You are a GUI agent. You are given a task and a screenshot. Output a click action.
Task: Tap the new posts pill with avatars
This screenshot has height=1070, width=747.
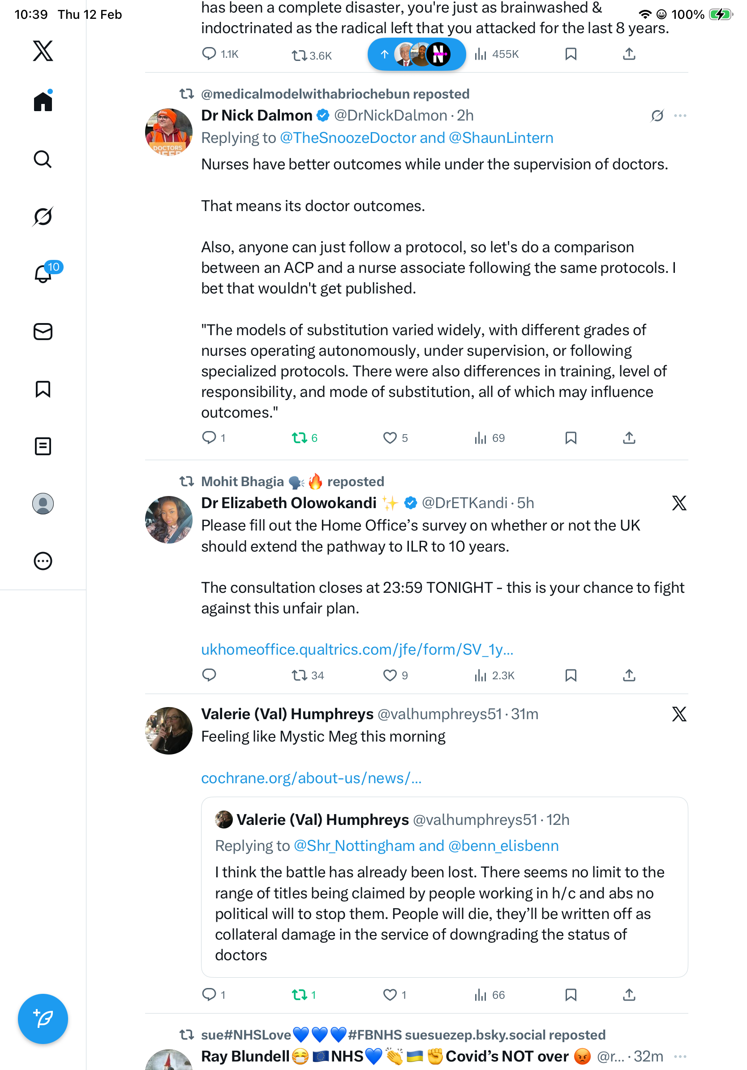[x=416, y=55]
